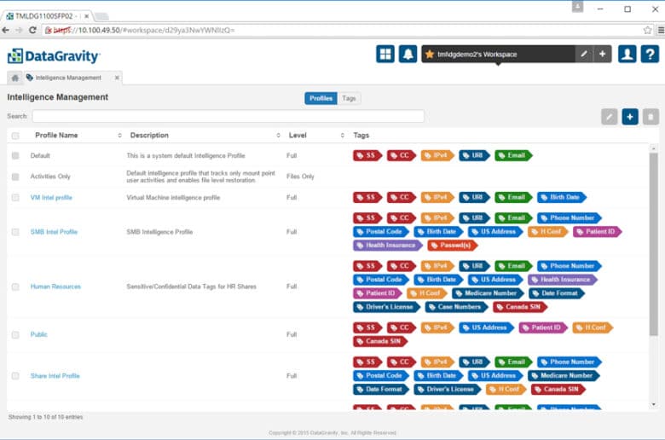The image size is (665, 440).
Task: Click the tmldgdemo2's Workspace name
Action: (477, 55)
